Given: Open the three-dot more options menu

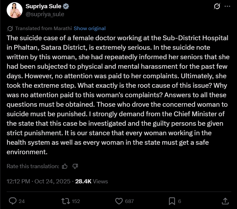Looking at the screenshot, I should [227, 7].
